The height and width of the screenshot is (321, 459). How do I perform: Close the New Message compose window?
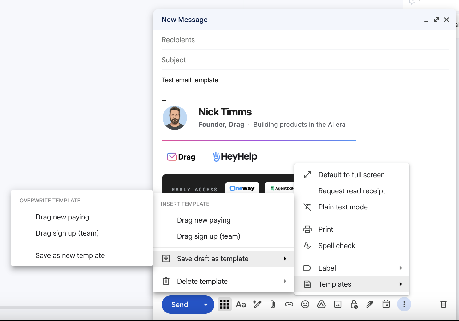(446, 20)
